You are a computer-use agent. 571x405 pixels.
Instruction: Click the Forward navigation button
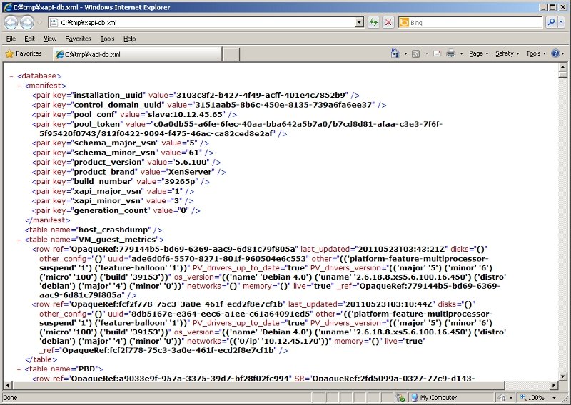coord(27,23)
